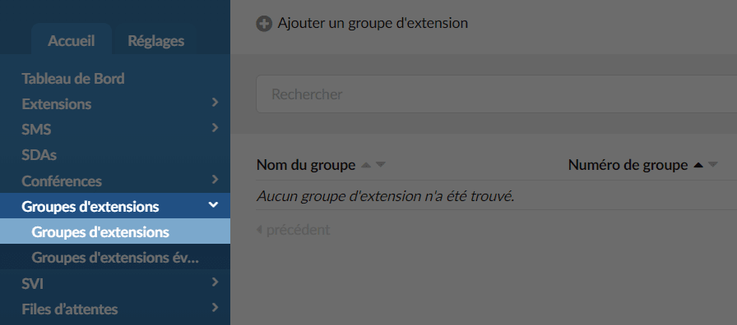Viewport: 737px width, 325px height.
Task: Expand the Extensions menu chevron
Action: click(x=215, y=103)
